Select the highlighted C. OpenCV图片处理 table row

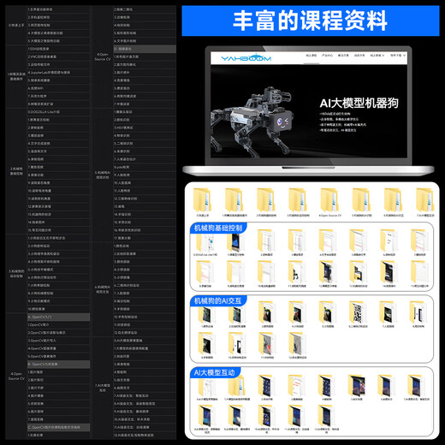58,427
